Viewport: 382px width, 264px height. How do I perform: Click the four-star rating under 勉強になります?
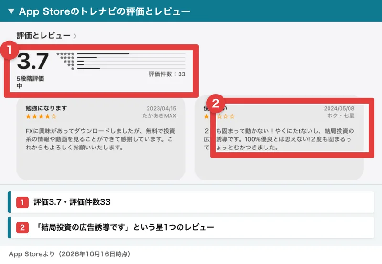click(41, 116)
